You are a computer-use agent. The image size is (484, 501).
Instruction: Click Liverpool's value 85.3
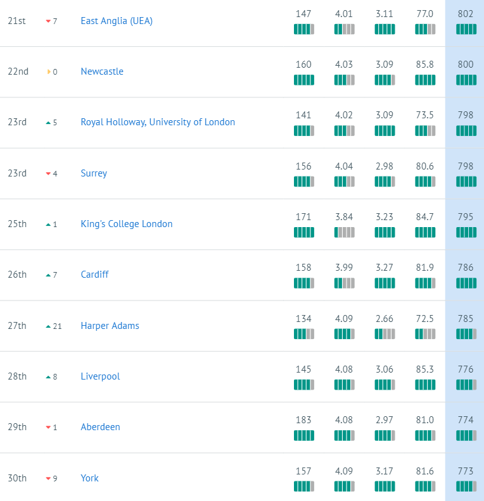(425, 369)
